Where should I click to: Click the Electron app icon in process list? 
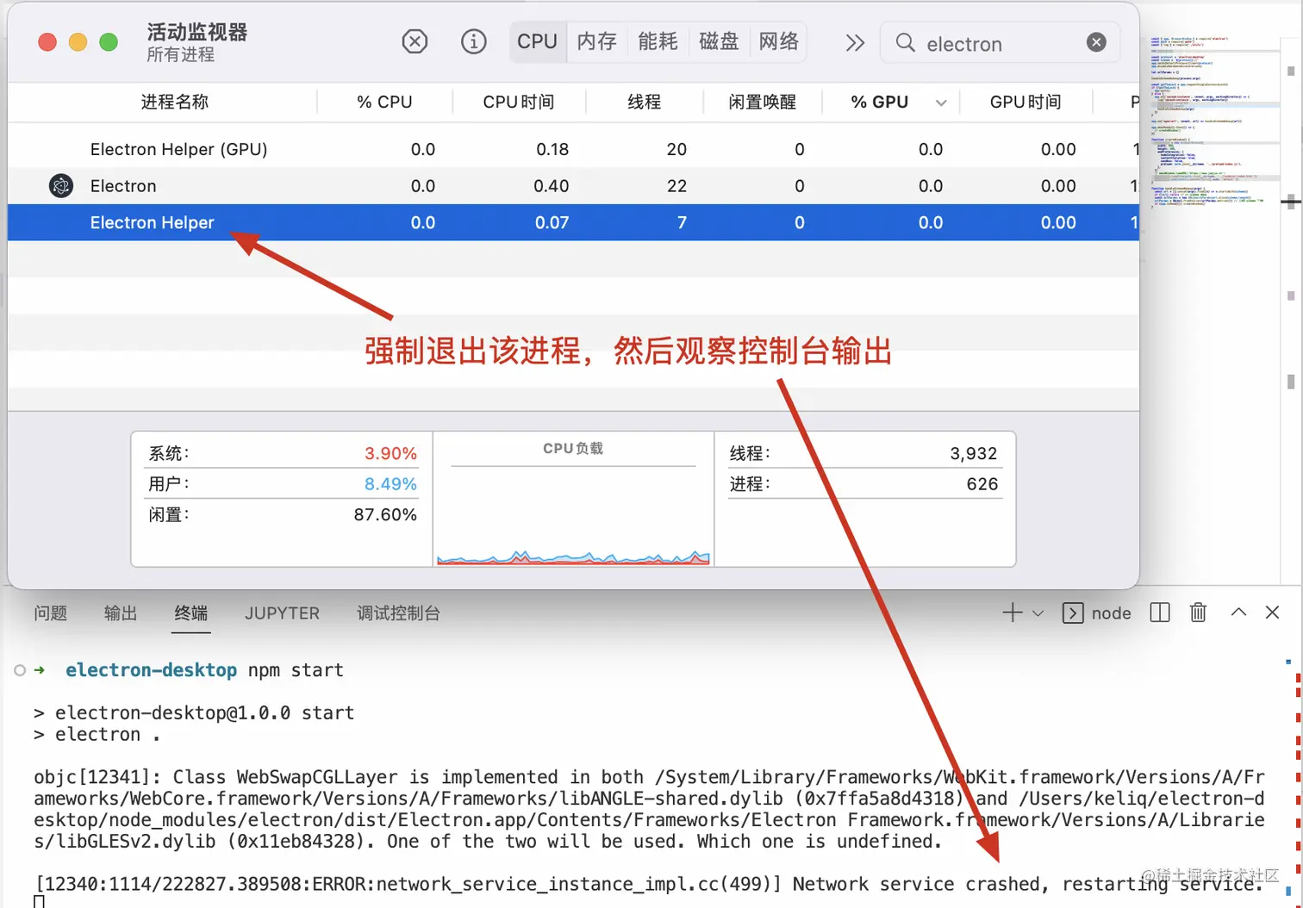click(61, 185)
